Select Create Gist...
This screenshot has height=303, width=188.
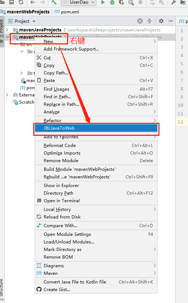(96, 290)
